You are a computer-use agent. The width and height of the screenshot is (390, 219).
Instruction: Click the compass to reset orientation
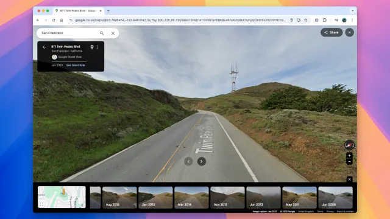[349, 145]
